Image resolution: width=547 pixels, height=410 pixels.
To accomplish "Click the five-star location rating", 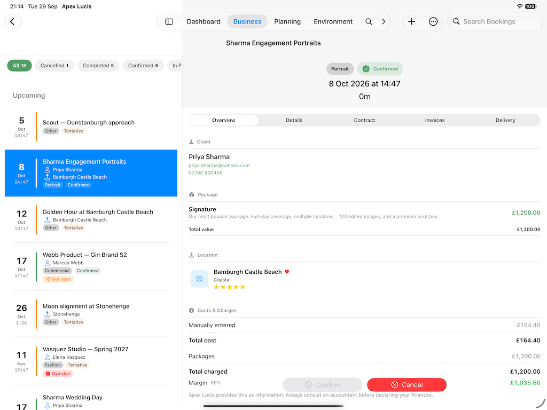I will coord(230,287).
